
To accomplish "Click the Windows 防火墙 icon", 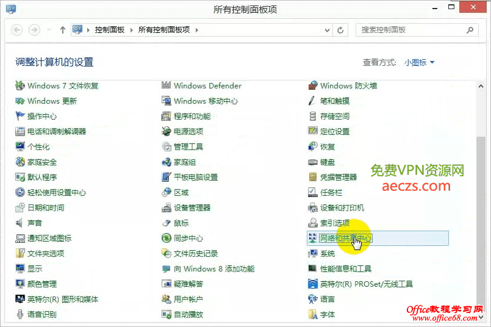I will pyautogui.click(x=313, y=85).
